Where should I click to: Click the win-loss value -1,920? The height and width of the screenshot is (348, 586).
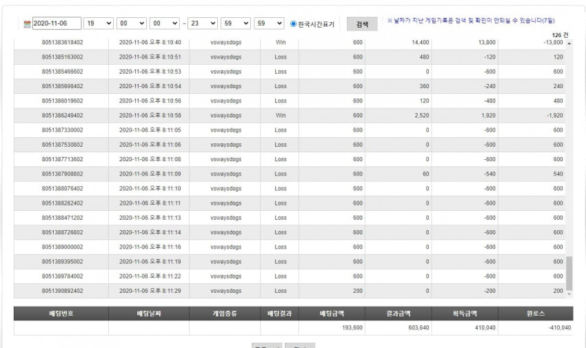point(554,115)
